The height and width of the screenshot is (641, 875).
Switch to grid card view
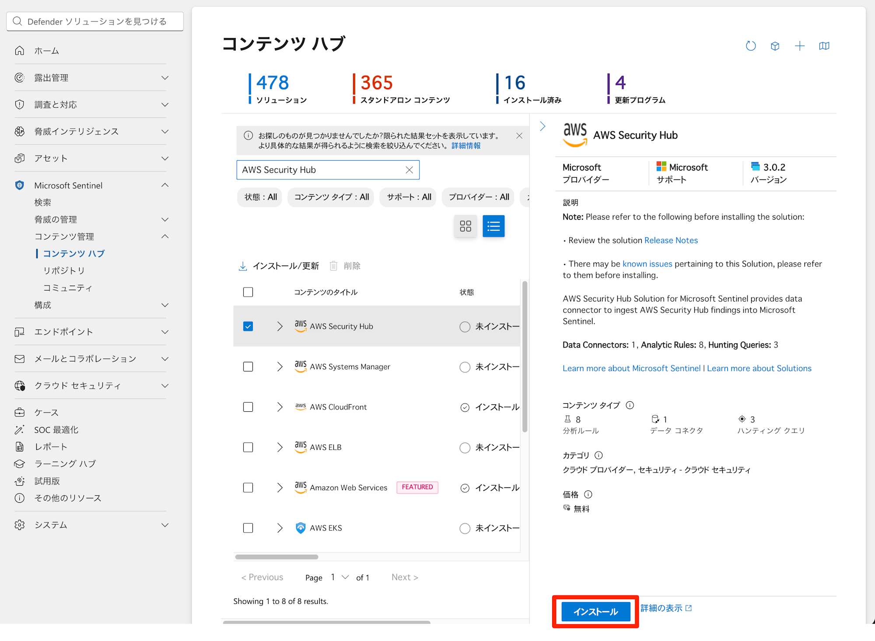point(465,226)
